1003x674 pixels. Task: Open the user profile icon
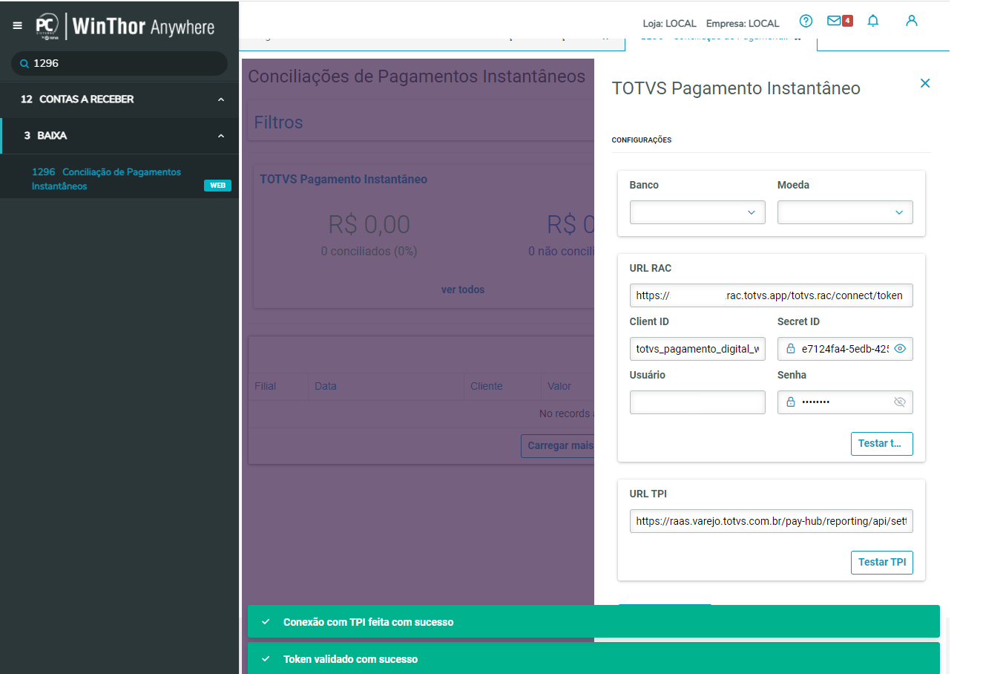tap(912, 21)
